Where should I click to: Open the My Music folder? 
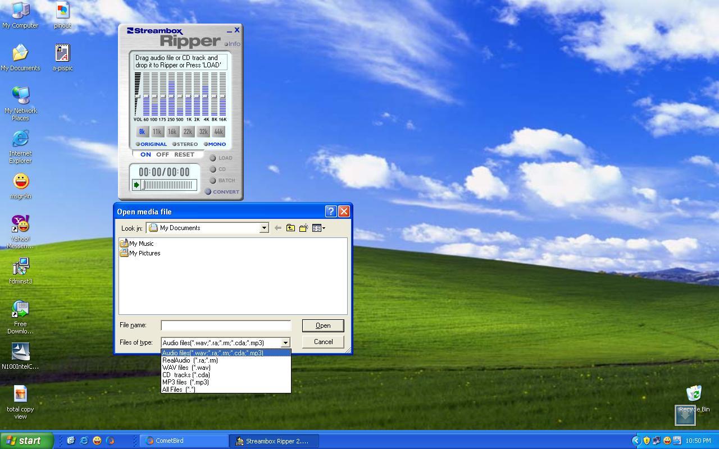(x=141, y=244)
